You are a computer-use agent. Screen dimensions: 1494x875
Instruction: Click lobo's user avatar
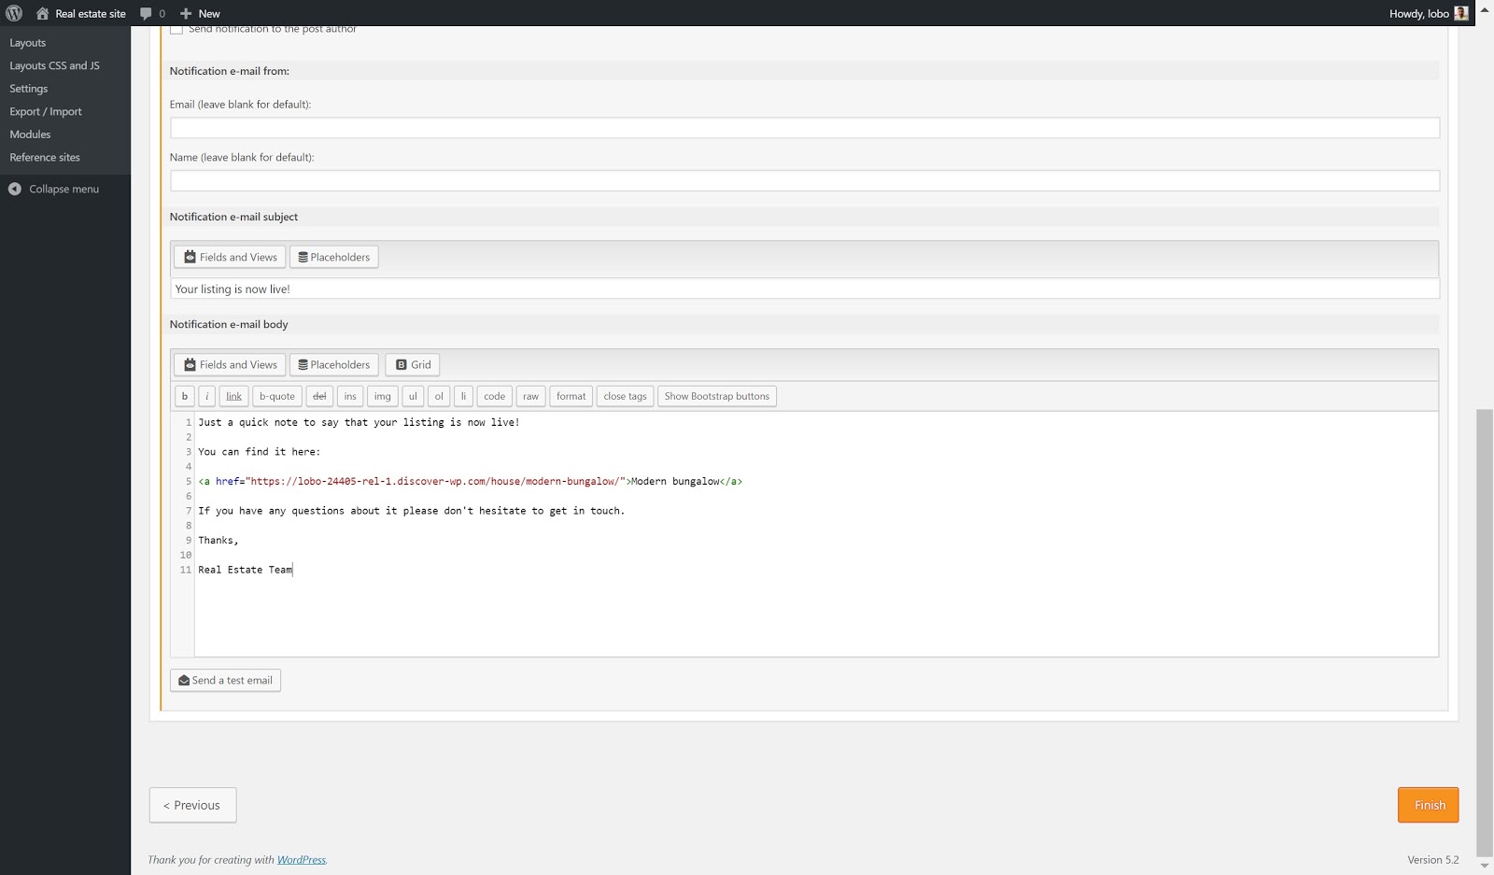[x=1461, y=13]
